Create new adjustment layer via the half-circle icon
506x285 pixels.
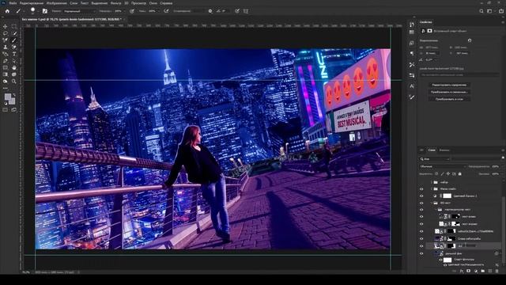click(x=476, y=272)
